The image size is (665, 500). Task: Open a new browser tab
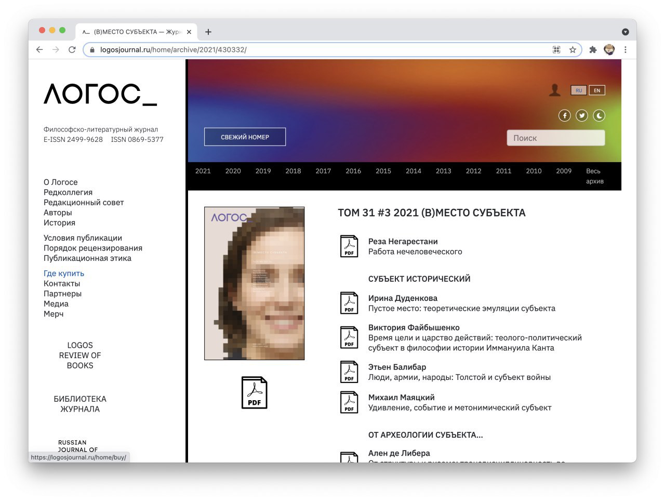click(x=208, y=32)
